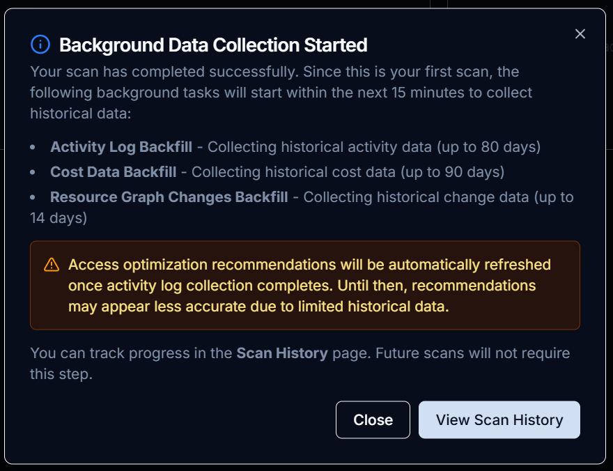Click the bullet beside Resource Graph Changes Backfill
The image size is (613, 471).
click(32, 197)
